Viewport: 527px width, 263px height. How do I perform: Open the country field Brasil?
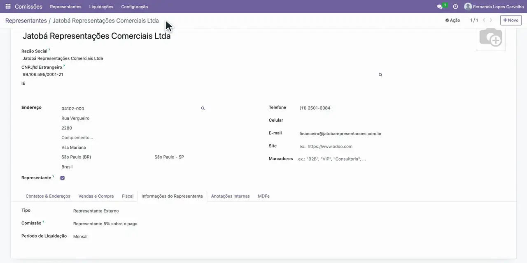point(67,167)
